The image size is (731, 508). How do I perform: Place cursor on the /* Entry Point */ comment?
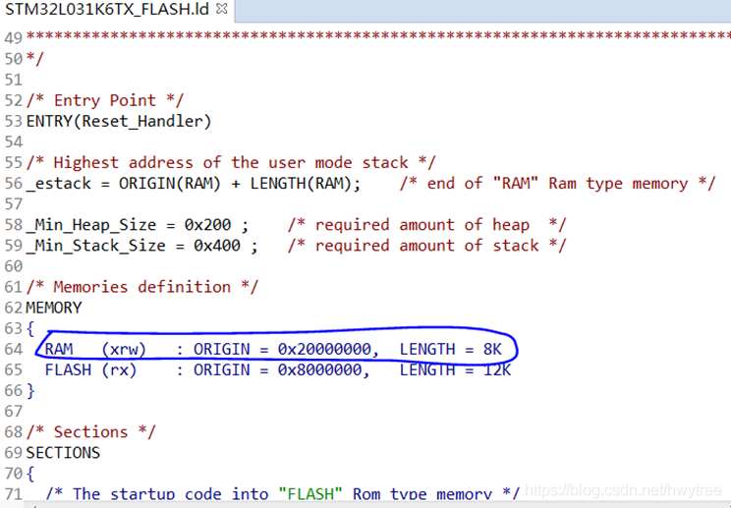click(x=105, y=100)
